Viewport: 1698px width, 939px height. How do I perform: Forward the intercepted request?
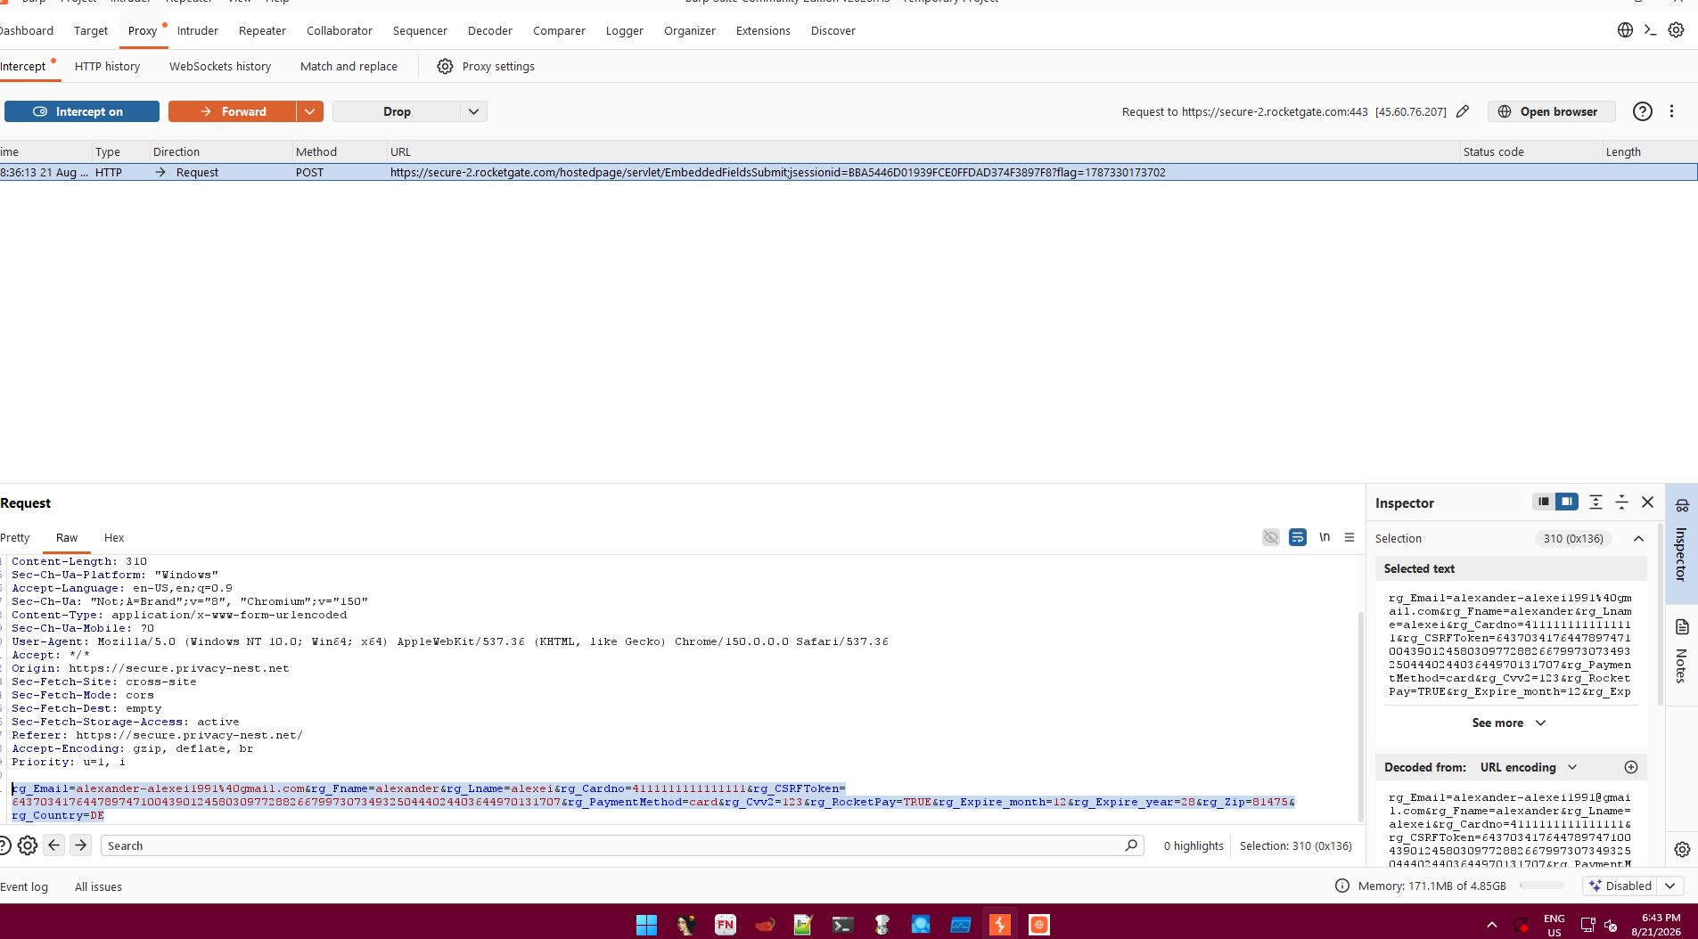[x=232, y=111]
